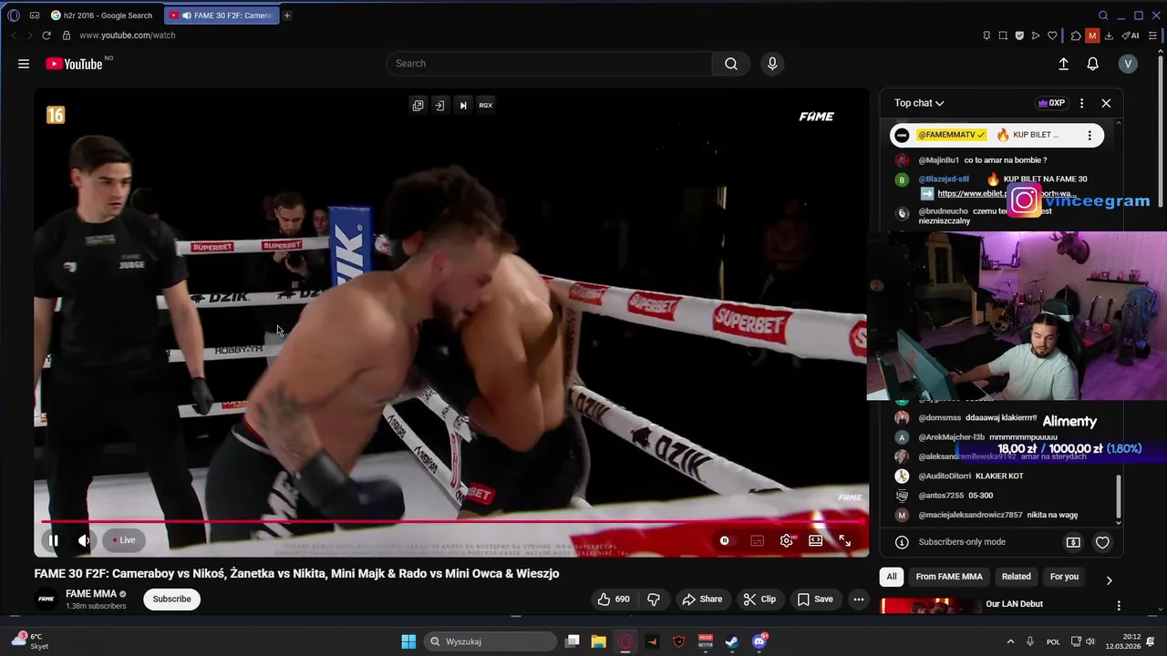The image size is (1167, 656).
Task: Click the YouTube search input
Action: [549, 64]
